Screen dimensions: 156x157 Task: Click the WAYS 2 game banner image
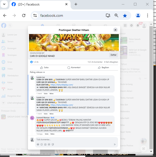click(x=74, y=42)
